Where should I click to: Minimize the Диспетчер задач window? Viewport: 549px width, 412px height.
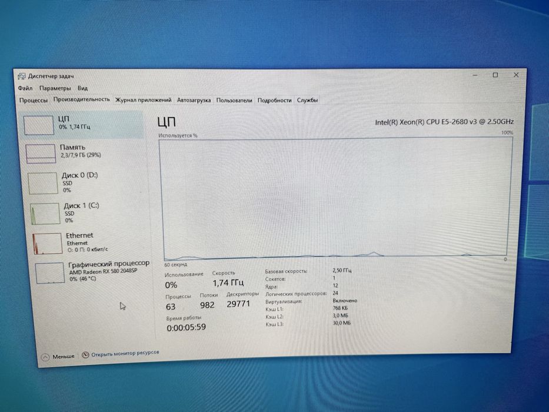475,75
